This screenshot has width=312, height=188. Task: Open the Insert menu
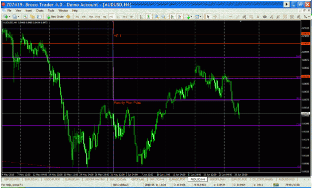(x=28, y=11)
